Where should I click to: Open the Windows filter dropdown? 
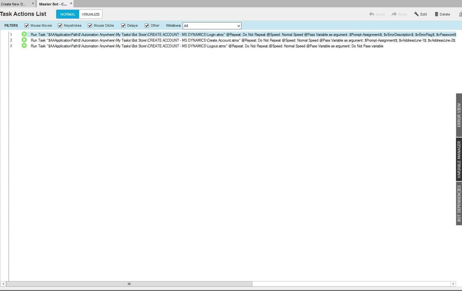[212, 26]
